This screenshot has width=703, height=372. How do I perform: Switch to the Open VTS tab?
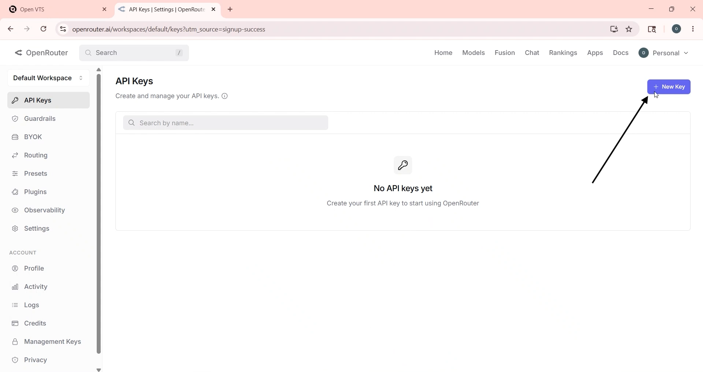(58, 10)
